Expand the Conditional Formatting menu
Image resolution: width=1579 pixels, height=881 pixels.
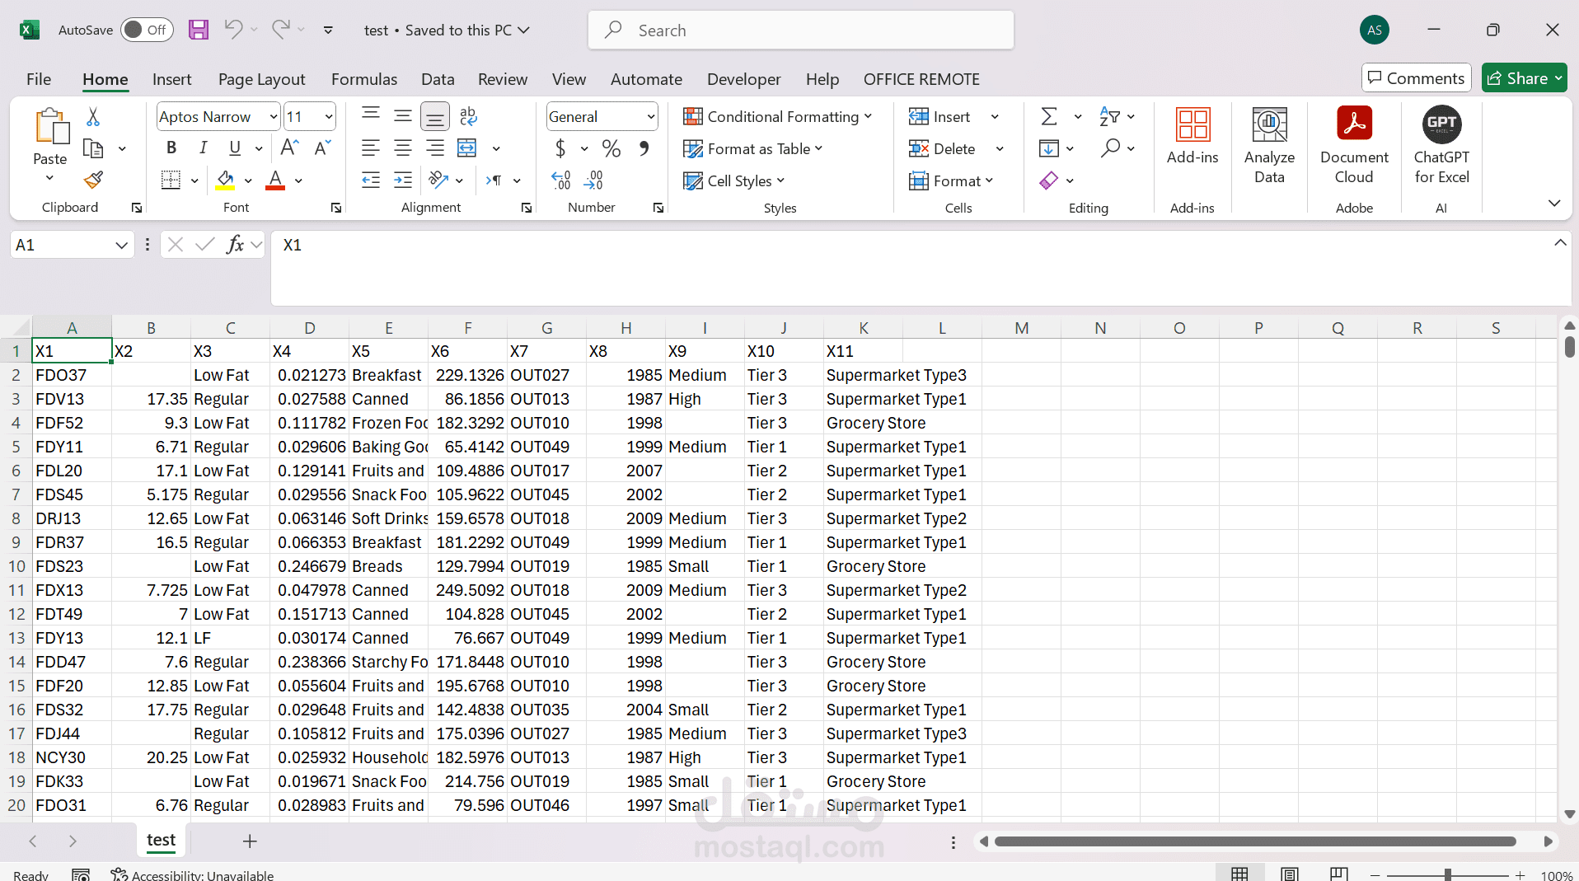pos(777,117)
